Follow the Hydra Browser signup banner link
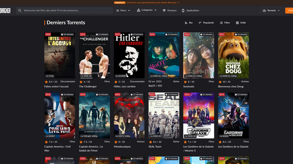Screen dimensions: 293x164 coord(153,3)
